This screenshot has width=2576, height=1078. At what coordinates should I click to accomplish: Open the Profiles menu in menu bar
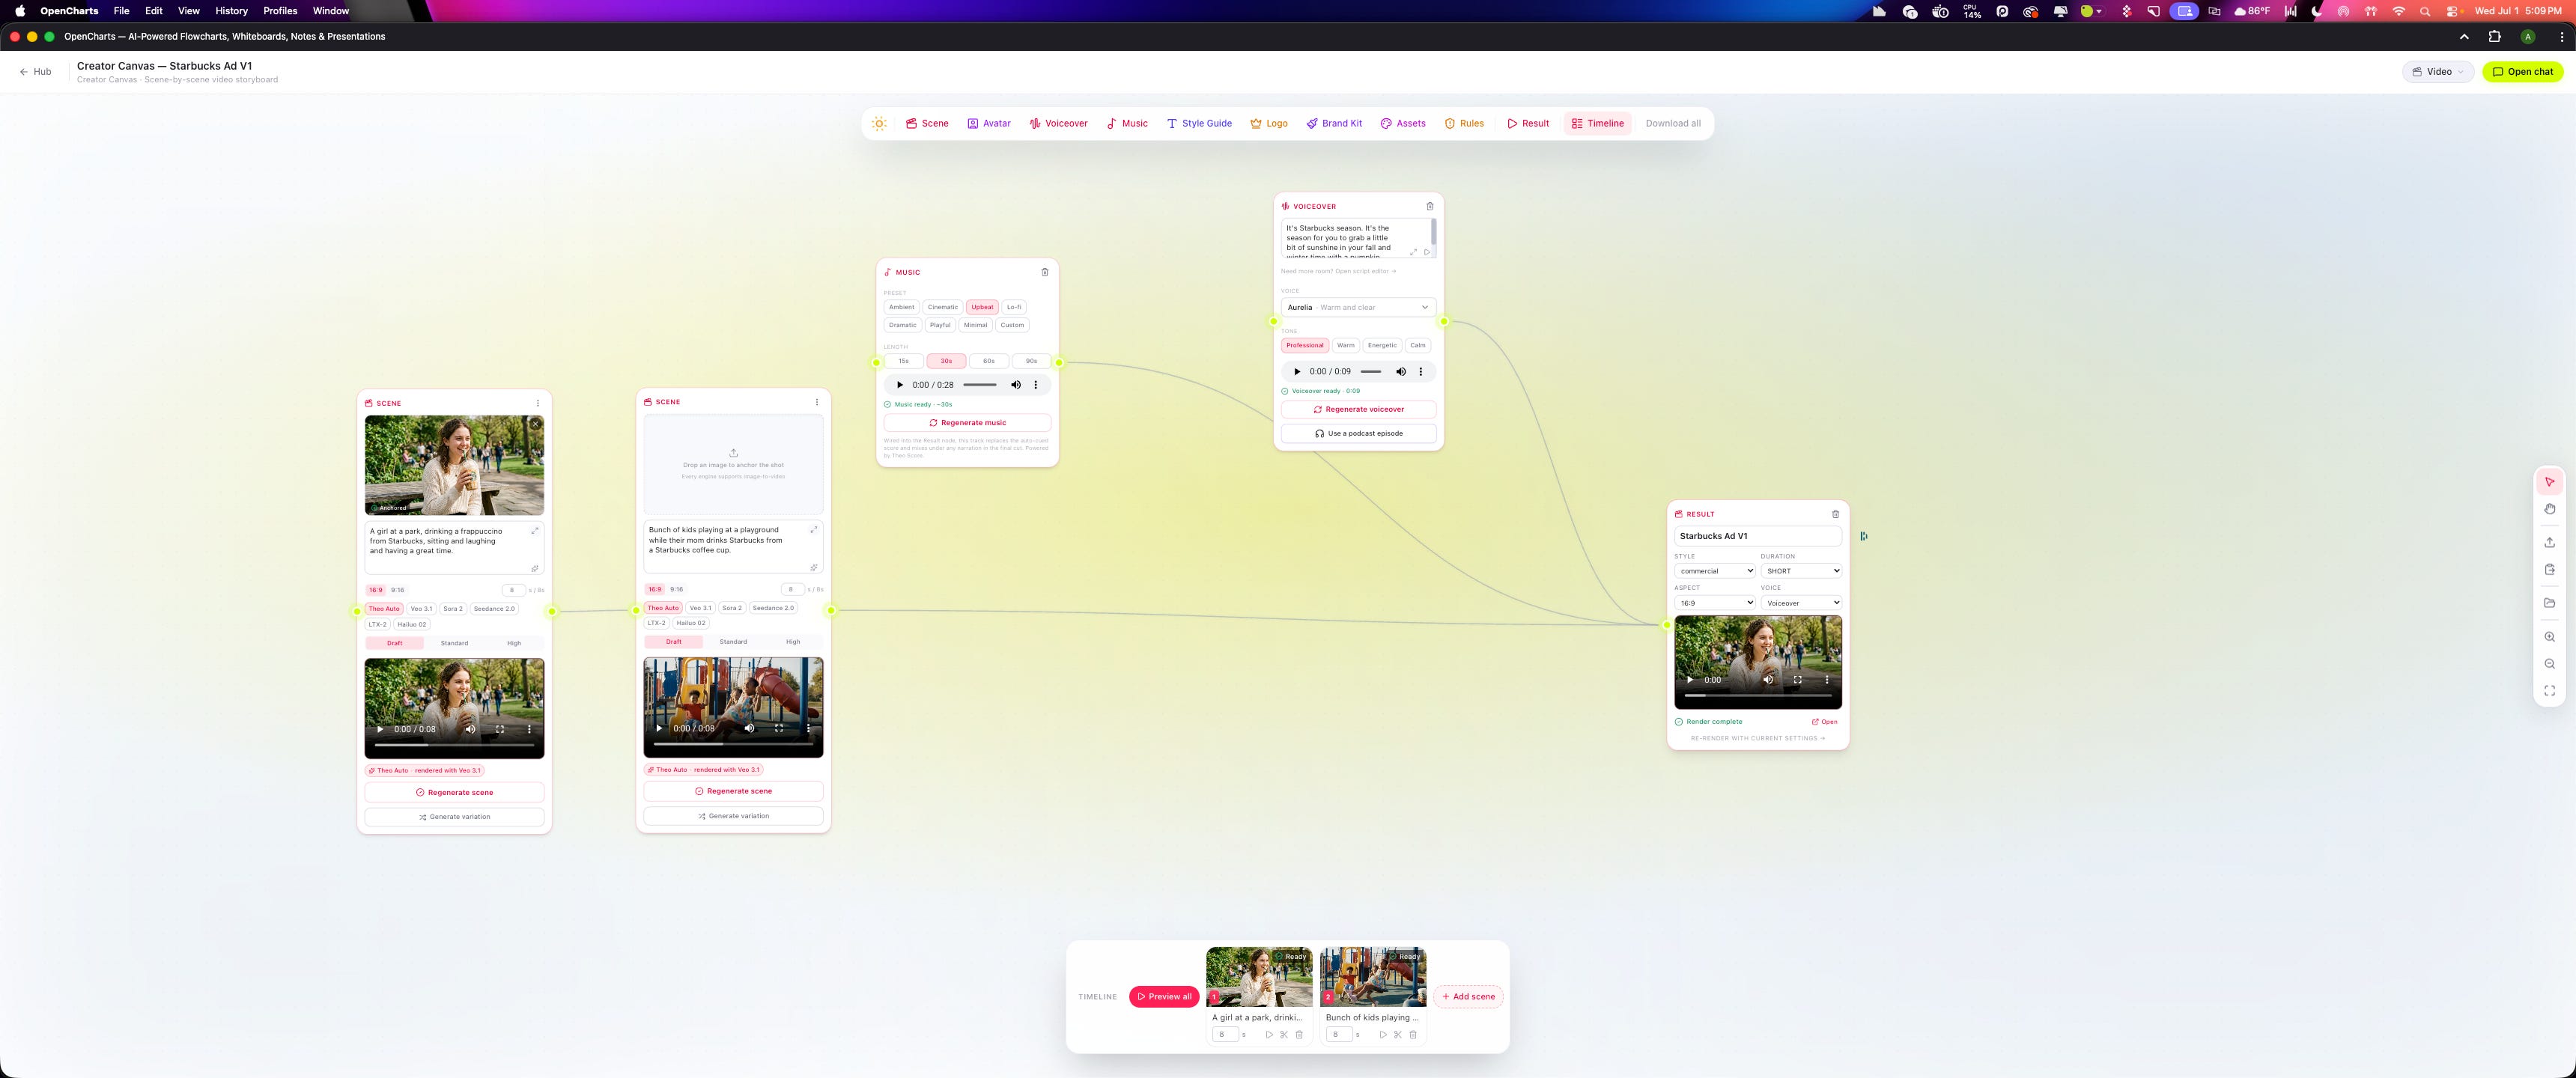(280, 11)
